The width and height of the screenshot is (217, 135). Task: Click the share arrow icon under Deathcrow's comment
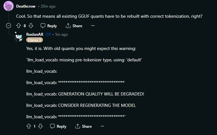(x=68, y=26)
